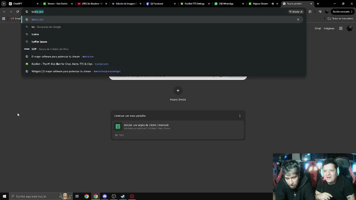Click the Windows taskbar search box
Screen dimensions: 356x200
[x=41, y=196]
